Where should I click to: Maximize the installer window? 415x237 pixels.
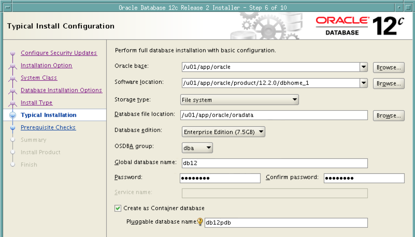click(408, 8)
